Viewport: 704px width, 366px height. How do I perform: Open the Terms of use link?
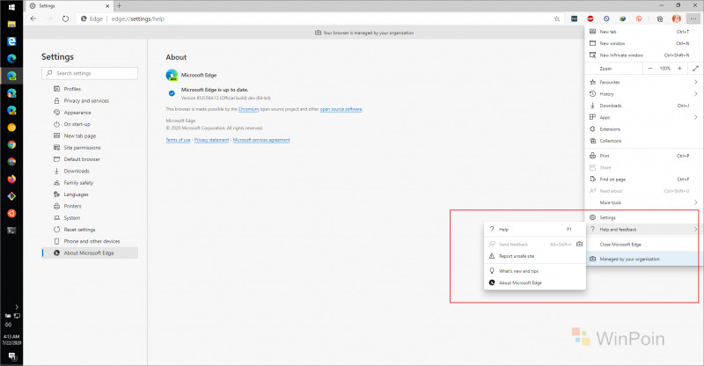pos(179,140)
